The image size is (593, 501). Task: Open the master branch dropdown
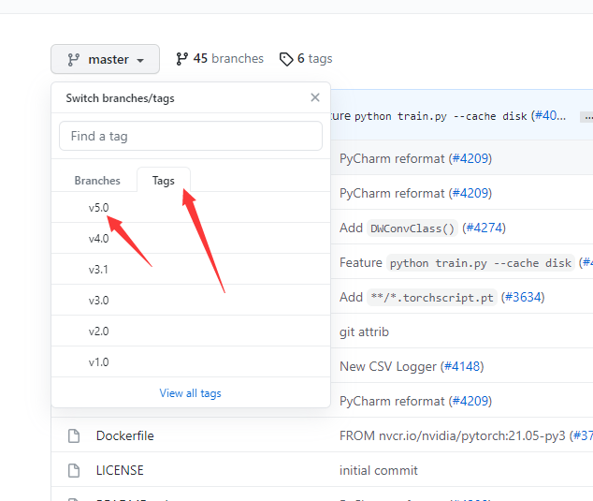tap(105, 59)
